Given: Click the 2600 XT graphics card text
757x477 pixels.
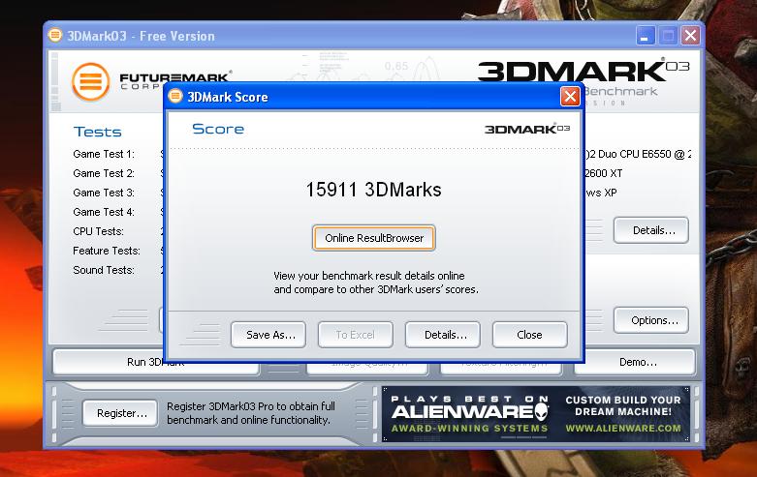Looking at the screenshot, I should 604,173.
